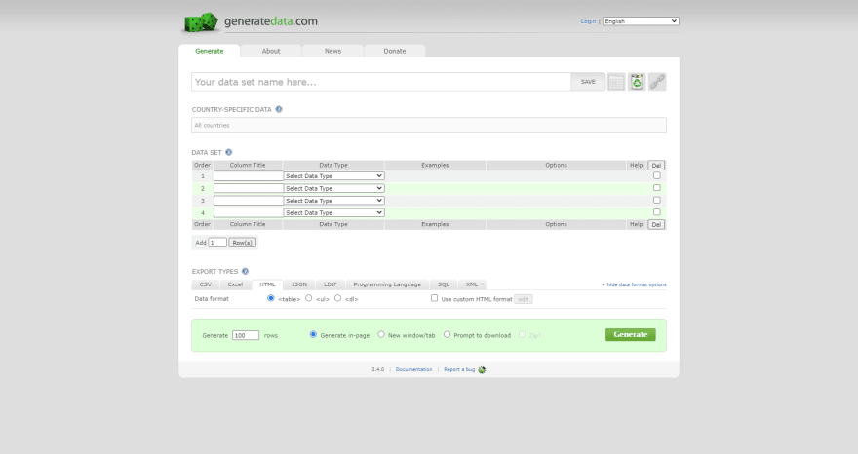Select the <table> data format radio

pyautogui.click(x=271, y=298)
